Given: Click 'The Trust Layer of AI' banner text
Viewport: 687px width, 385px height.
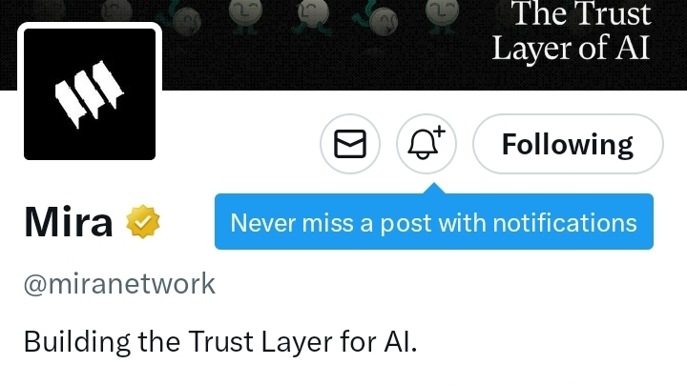Looking at the screenshot, I should (572, 30).
